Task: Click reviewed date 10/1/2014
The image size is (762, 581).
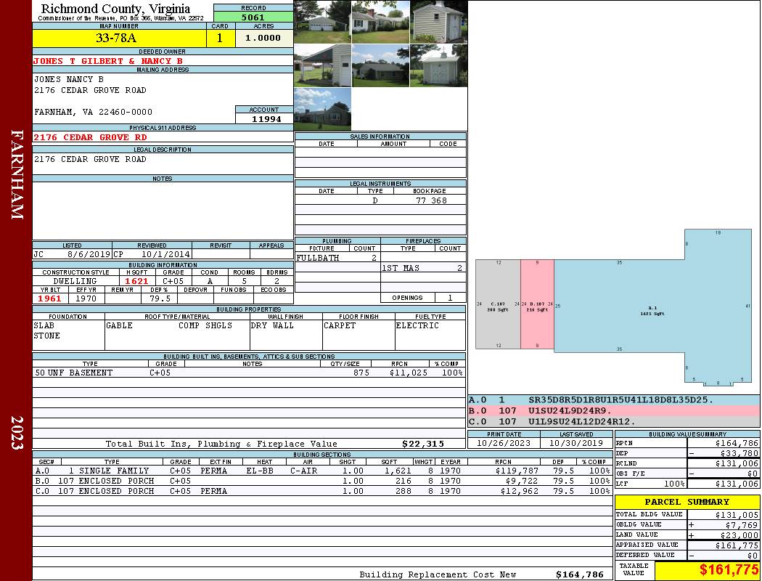Action: [x=165, y=253]
